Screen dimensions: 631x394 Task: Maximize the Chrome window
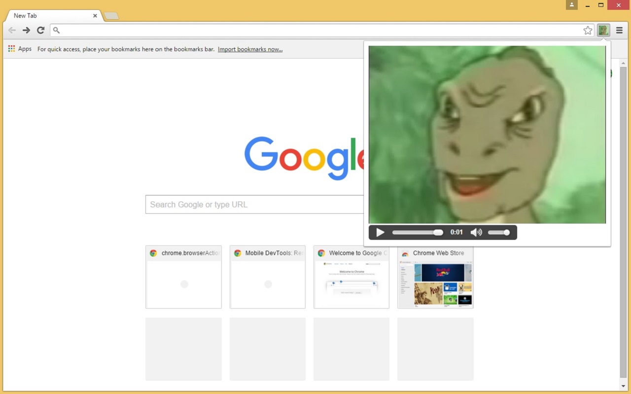click(x=601, y=5)
